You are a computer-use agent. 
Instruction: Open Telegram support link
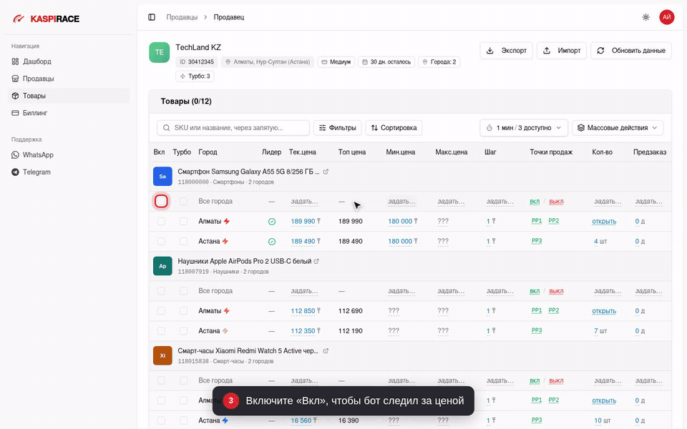coord(69,172)
